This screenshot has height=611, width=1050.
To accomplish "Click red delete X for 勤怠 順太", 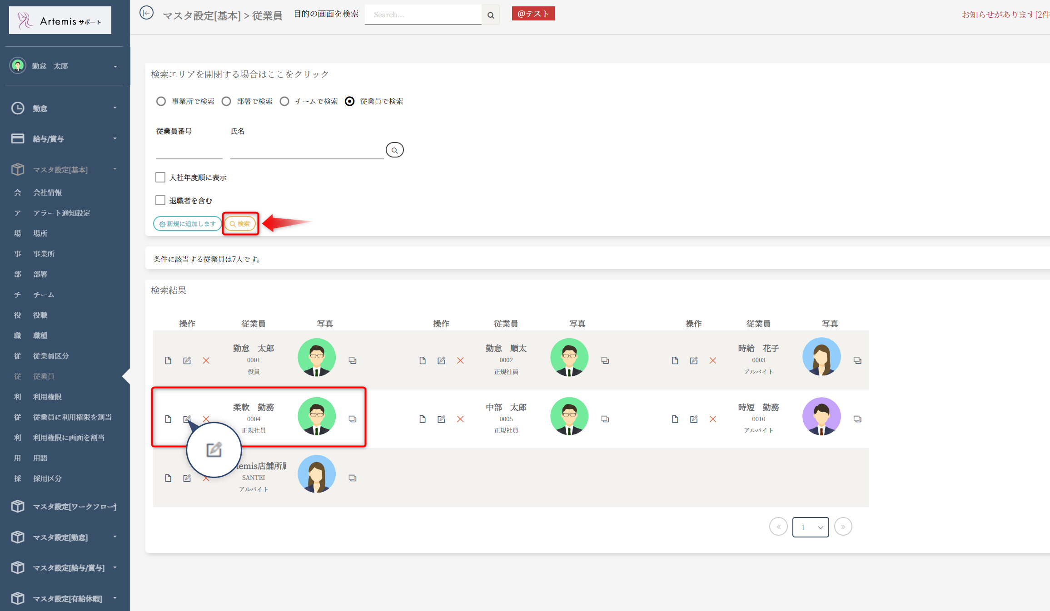I will tap(460, 360).
